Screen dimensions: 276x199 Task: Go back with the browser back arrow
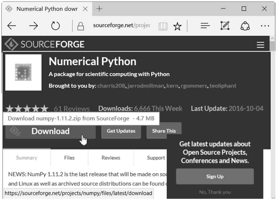pos(12,26)
